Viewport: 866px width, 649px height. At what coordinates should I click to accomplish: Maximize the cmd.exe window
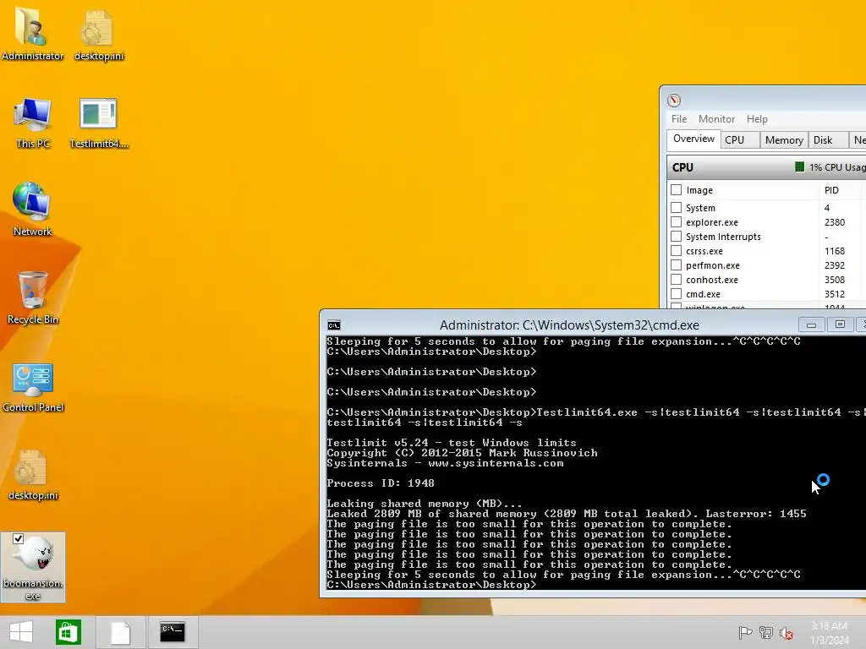840,324
